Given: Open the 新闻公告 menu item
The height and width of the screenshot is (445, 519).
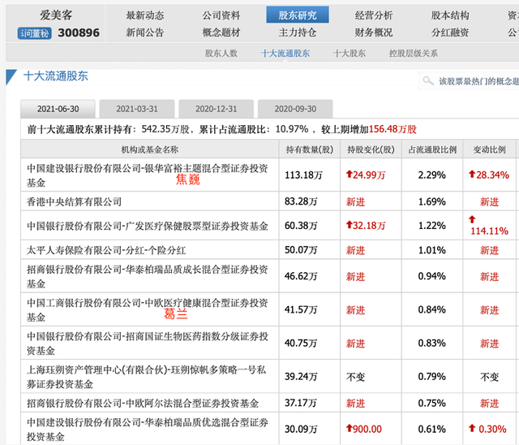Looking at the screenshot, I should [x=145, y=32].
